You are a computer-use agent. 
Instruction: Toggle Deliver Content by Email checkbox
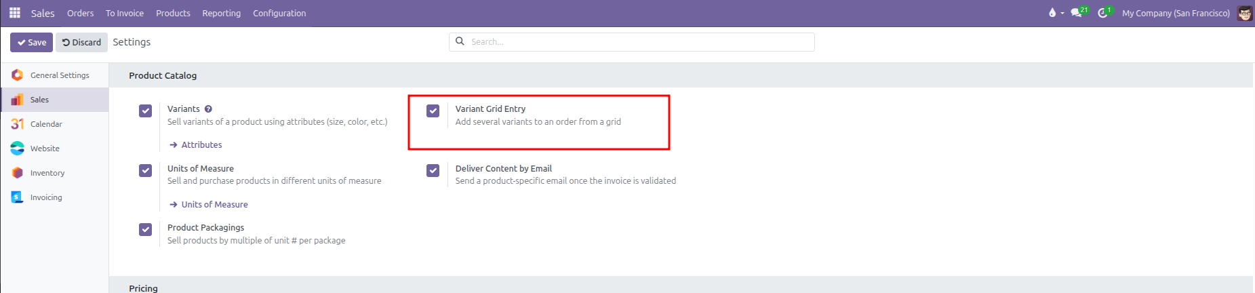point(433,170)
